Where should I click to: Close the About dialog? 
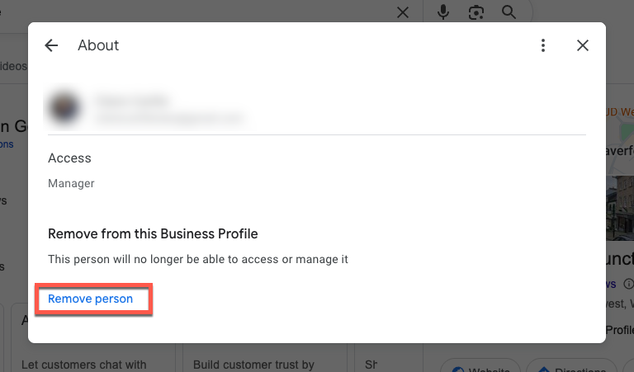pyautogui.click(x=583, y=46)
